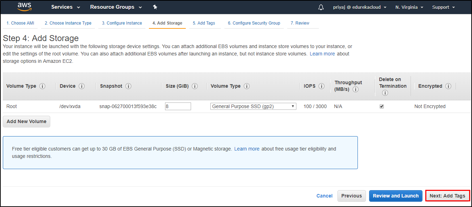
Task: Click the pin shortcut icon in navbar
Action: 155,7
